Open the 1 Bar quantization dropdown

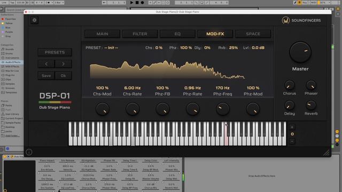(59, 3)
